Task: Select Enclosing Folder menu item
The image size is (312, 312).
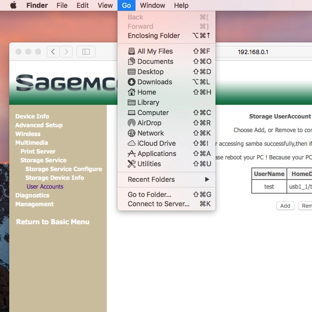Action: point(166,36)
